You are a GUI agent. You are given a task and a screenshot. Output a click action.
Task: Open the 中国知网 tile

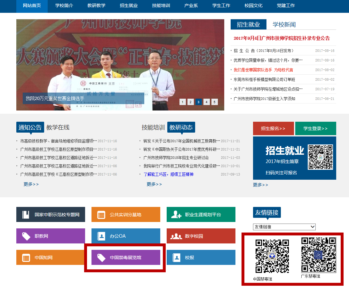(51, 258)
